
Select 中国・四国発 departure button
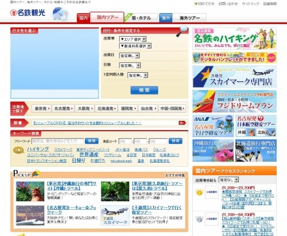[x=172, y=108]
